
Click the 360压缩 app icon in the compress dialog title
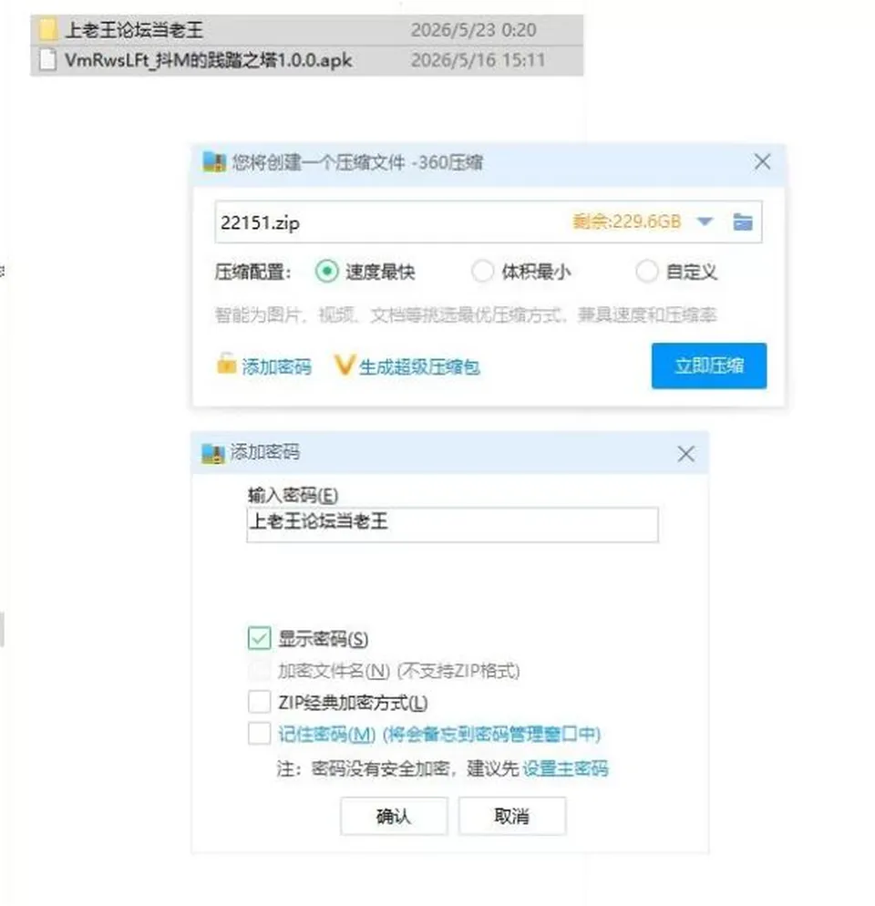214,162
